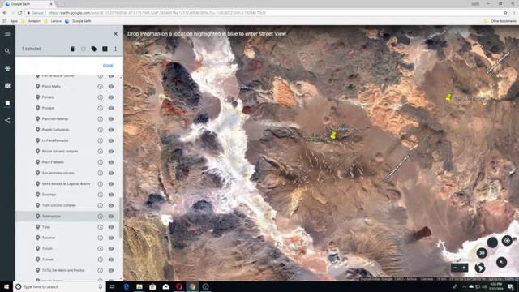Toggle visibility of San Jerónimo volcano
519x292 pixels.
(111, 173)
